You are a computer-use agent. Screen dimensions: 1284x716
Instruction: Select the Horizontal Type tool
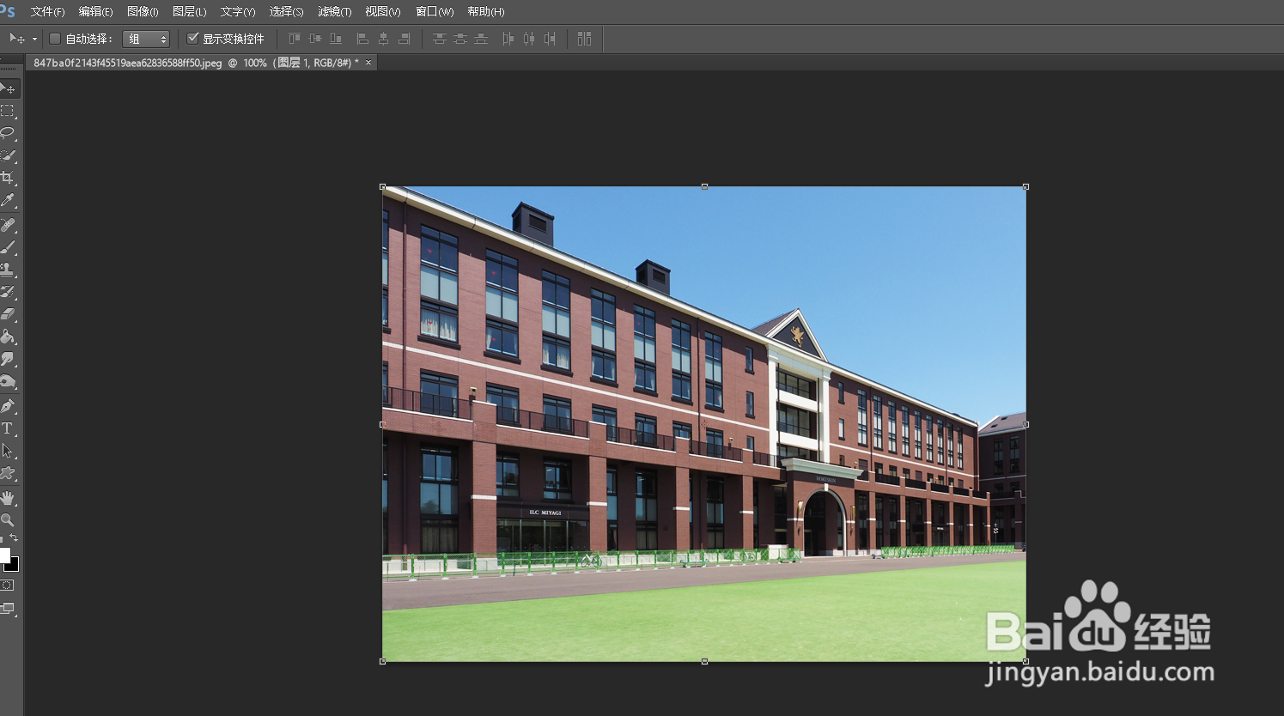(8, 428)
